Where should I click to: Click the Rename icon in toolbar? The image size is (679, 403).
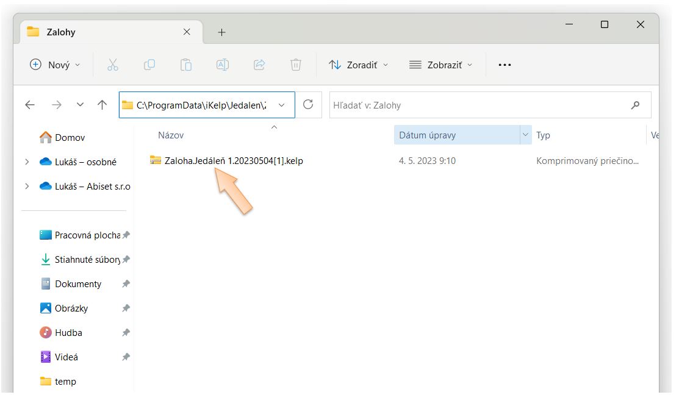(223, 65)
